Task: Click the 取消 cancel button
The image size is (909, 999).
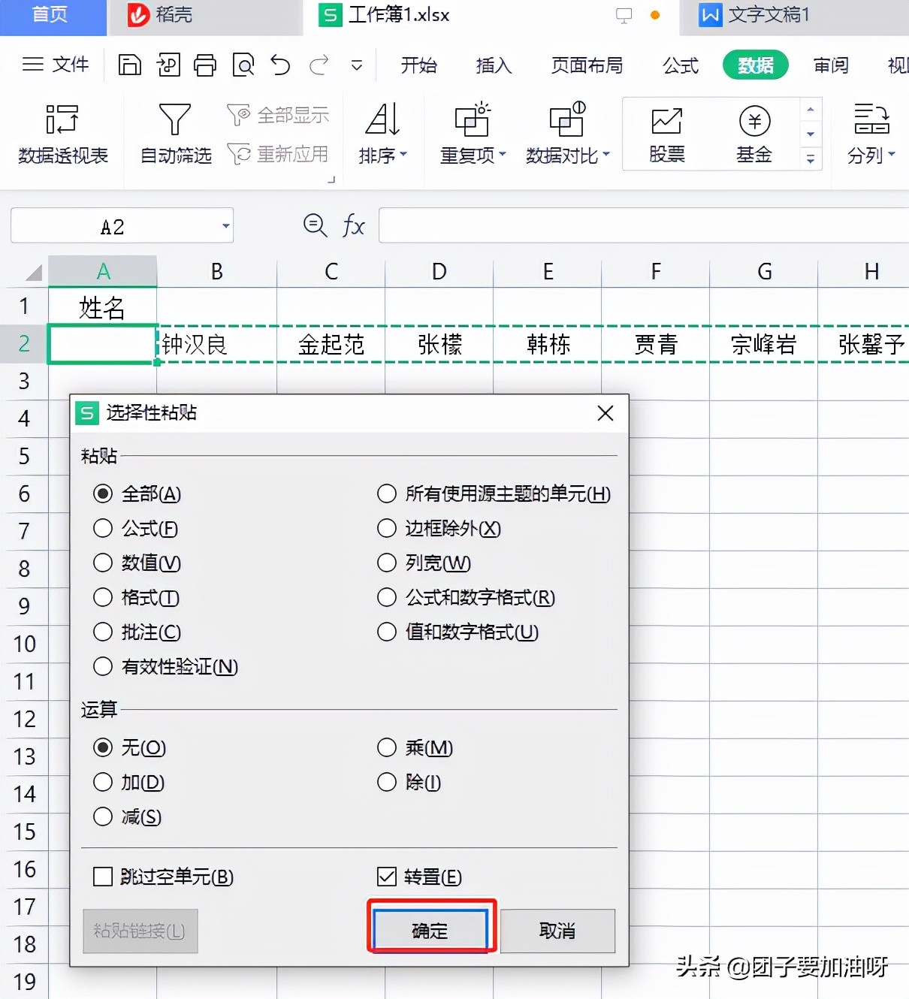Action: (x=557, y=931)
